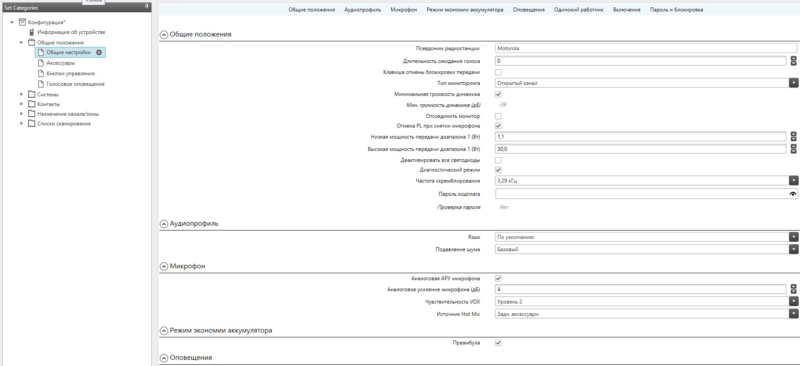Open the Пароль и блокировка tab
Image resolution: width=800 pixels, height=366 pixels.
pyautogui.click(x=676, y=10)
